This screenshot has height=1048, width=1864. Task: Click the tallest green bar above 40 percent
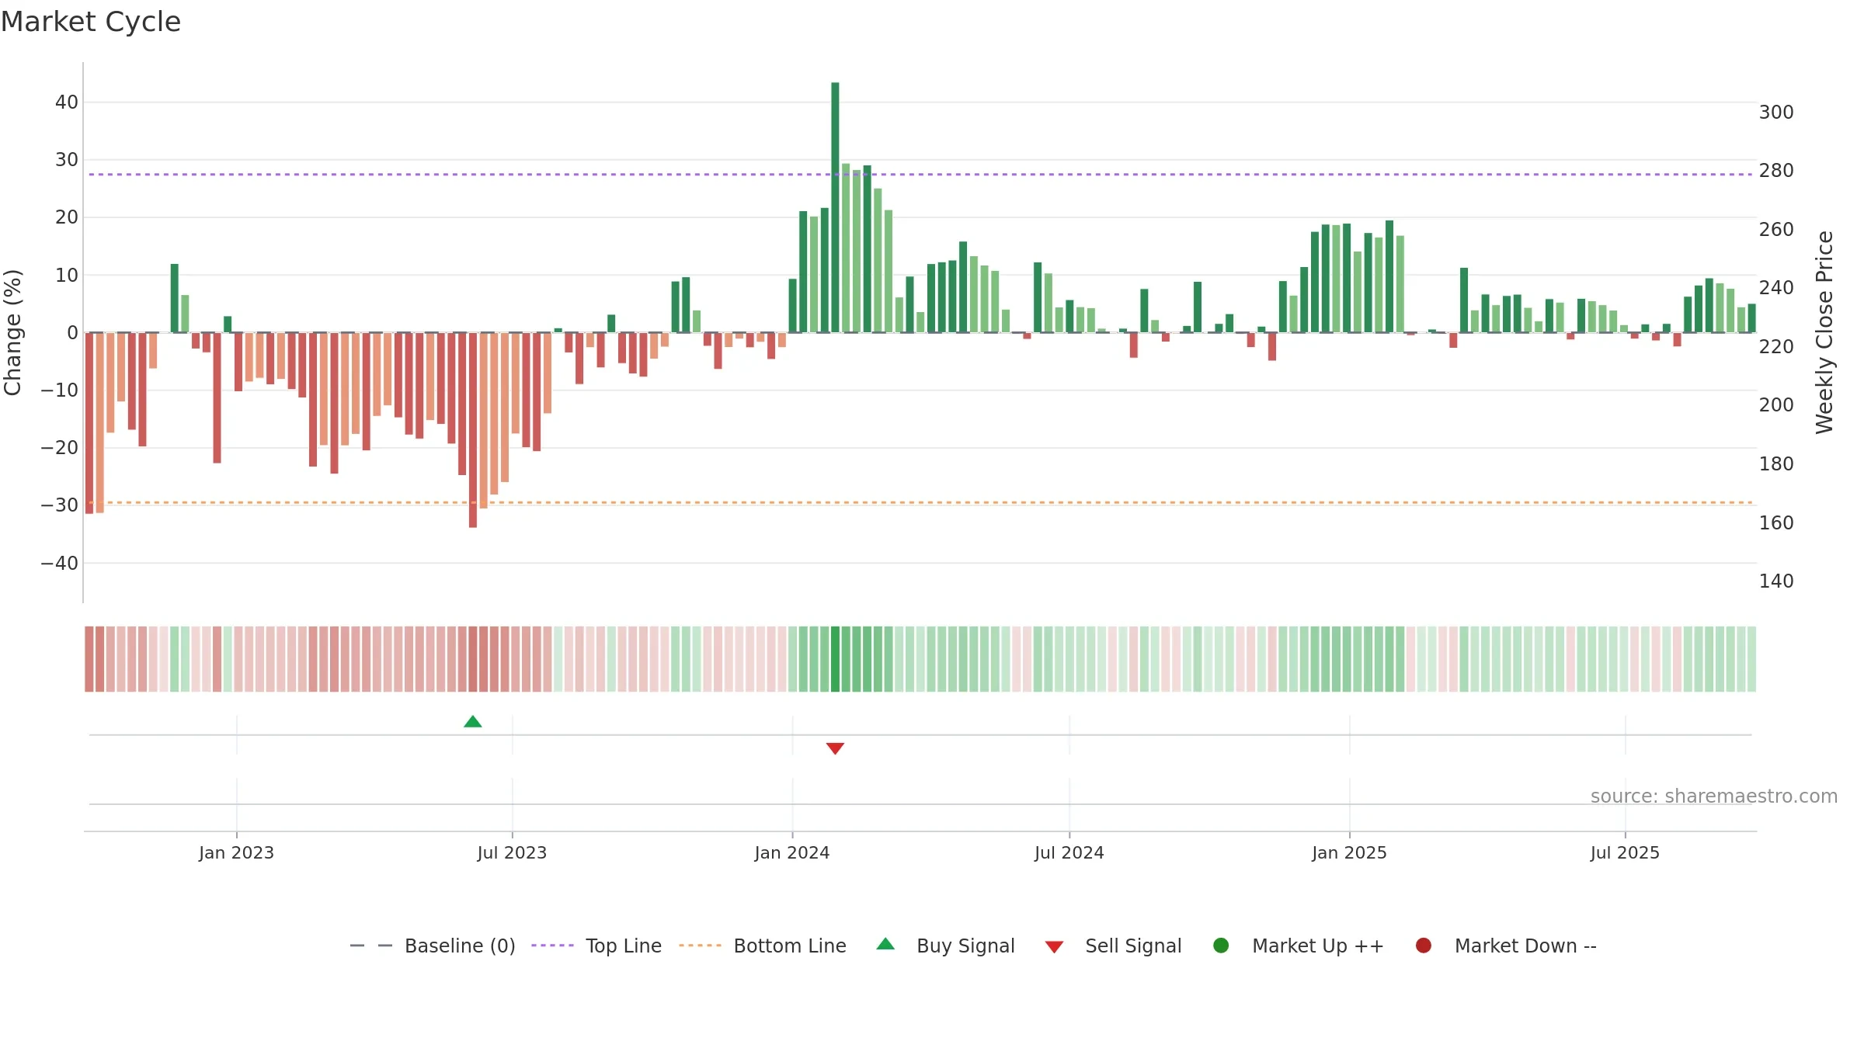coord(835,207)
